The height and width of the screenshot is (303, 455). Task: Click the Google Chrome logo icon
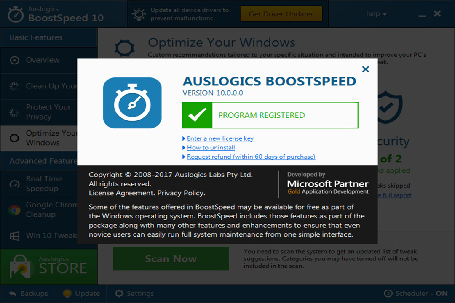point(14,210)
